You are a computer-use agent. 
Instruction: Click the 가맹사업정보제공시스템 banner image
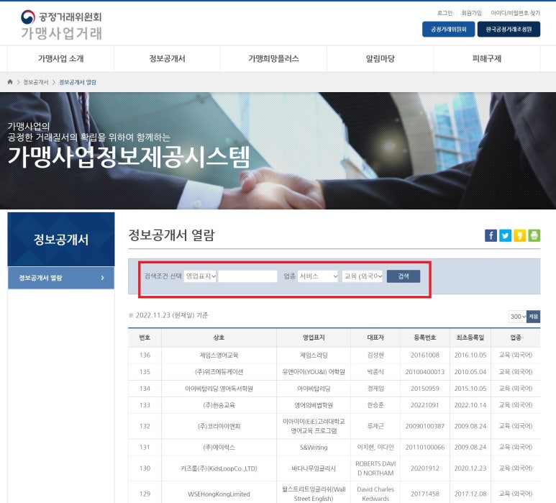278,151
